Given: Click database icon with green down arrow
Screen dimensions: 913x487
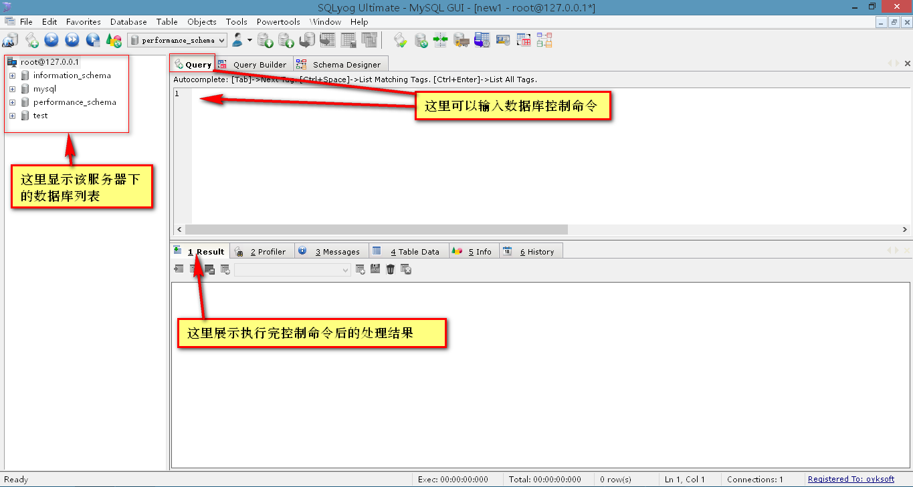Looking at the screenshot, I should (x=266, y=40).
